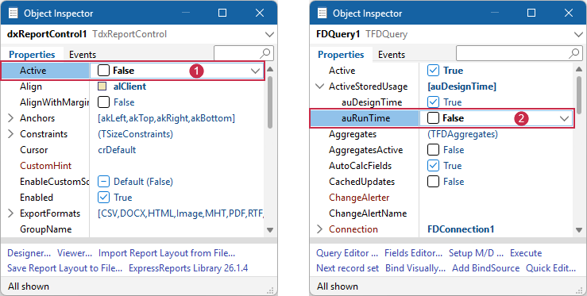This screenshot has width=587, height=296.
Task: Expand the ExportFormats property
Action: point(11,213)
